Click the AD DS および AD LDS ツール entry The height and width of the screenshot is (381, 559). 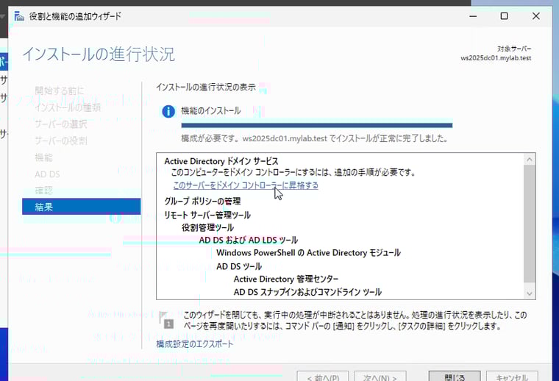pyautogui.click(x=249, y=241)
